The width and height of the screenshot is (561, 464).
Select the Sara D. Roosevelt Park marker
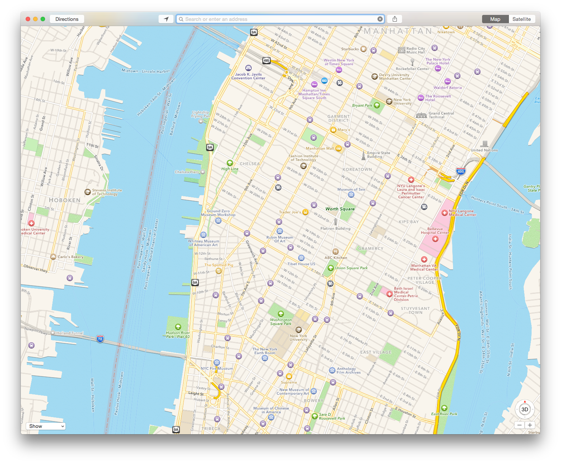tap(315, 416)
